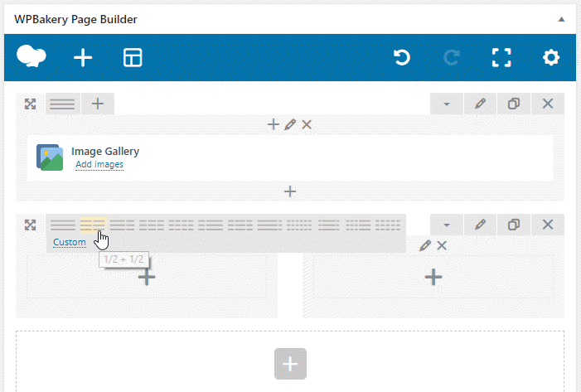Collapse the first row using arrow toggle
Image resolution: width=581 pixels, height=392 pixels.
coord(447,104)
